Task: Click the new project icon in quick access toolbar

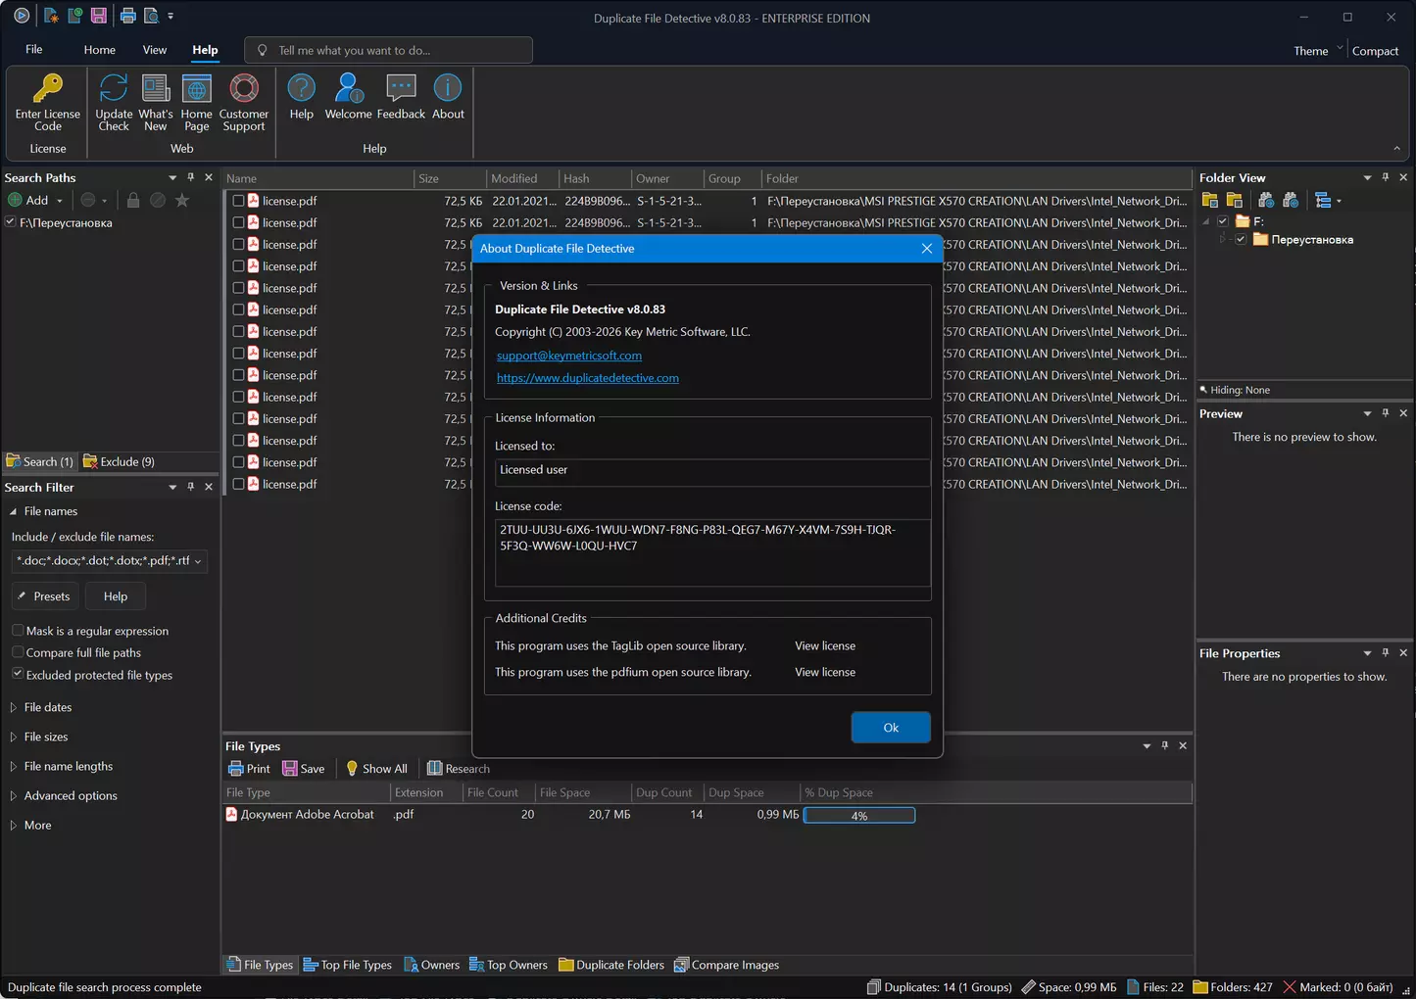Action: point(51,16)
